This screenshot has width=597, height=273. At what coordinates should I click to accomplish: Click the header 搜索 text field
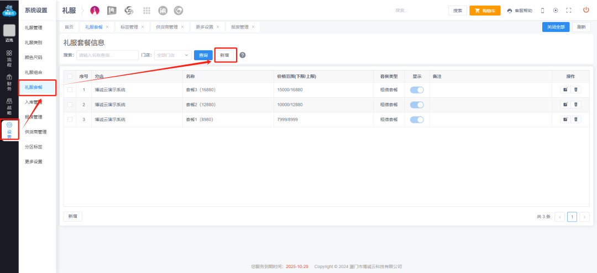pyautogui.click(x=419, y=10)
